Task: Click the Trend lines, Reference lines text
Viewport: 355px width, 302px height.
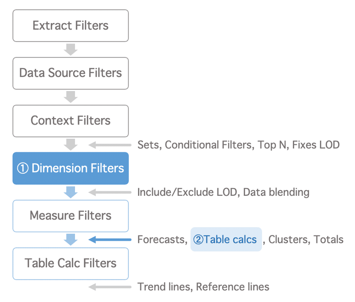Action: tap(203, 287)
